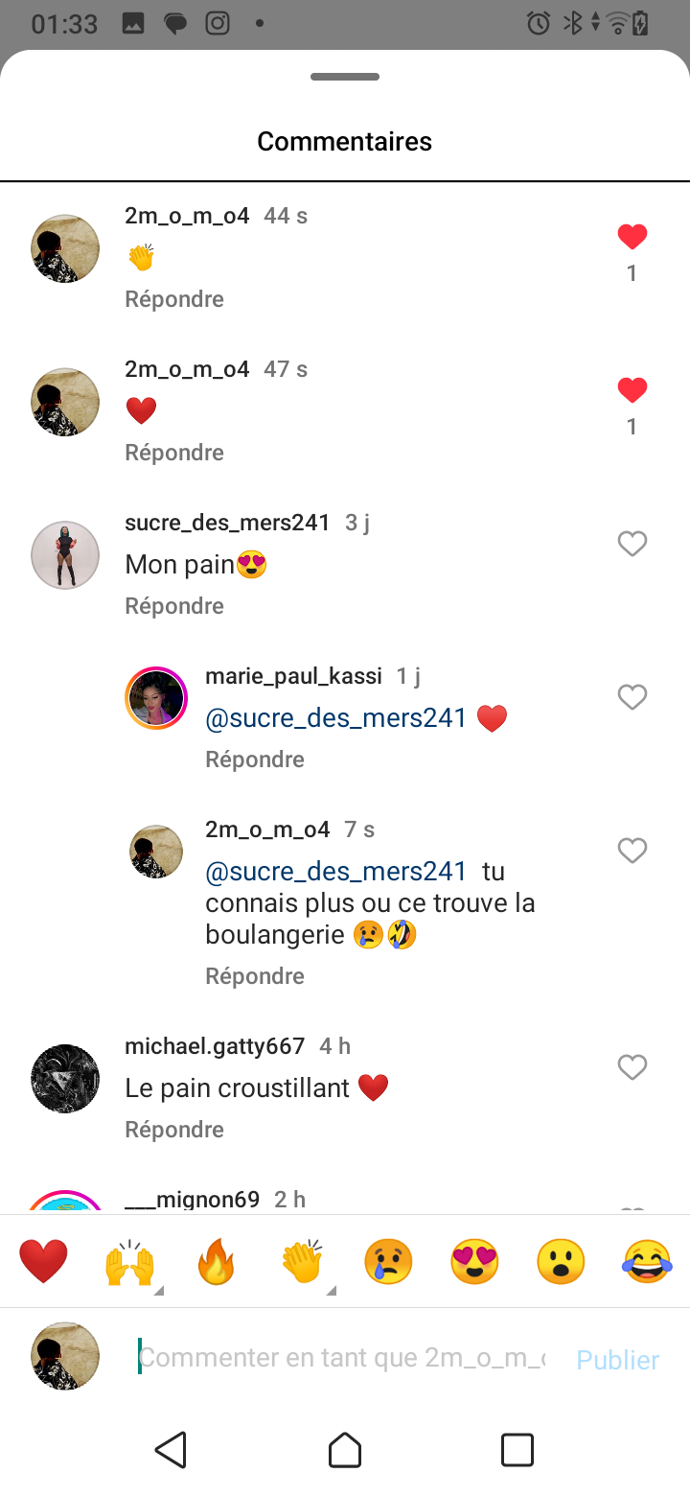Unlike the 47 s heart comment
This screenshot has width=690, height=1496.
click(x=632, y=390)
